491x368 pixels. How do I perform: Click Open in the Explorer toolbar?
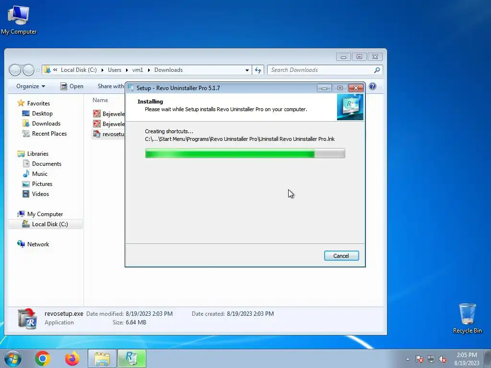click(72, 86)
